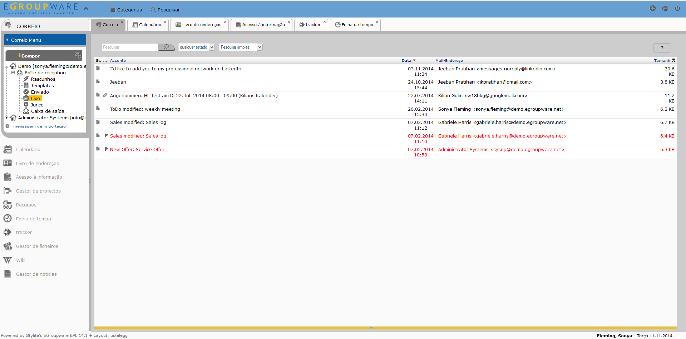Image resolution: width=686 pixels, height=339 pixels.
Task: Click the flag icon on New Offer message
Action: point(106,149)
